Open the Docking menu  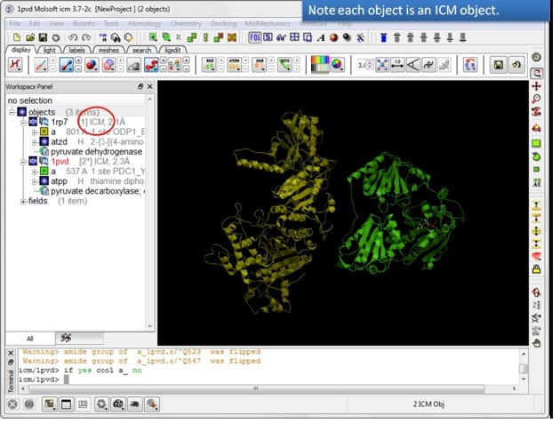click(x=224, y=22)
